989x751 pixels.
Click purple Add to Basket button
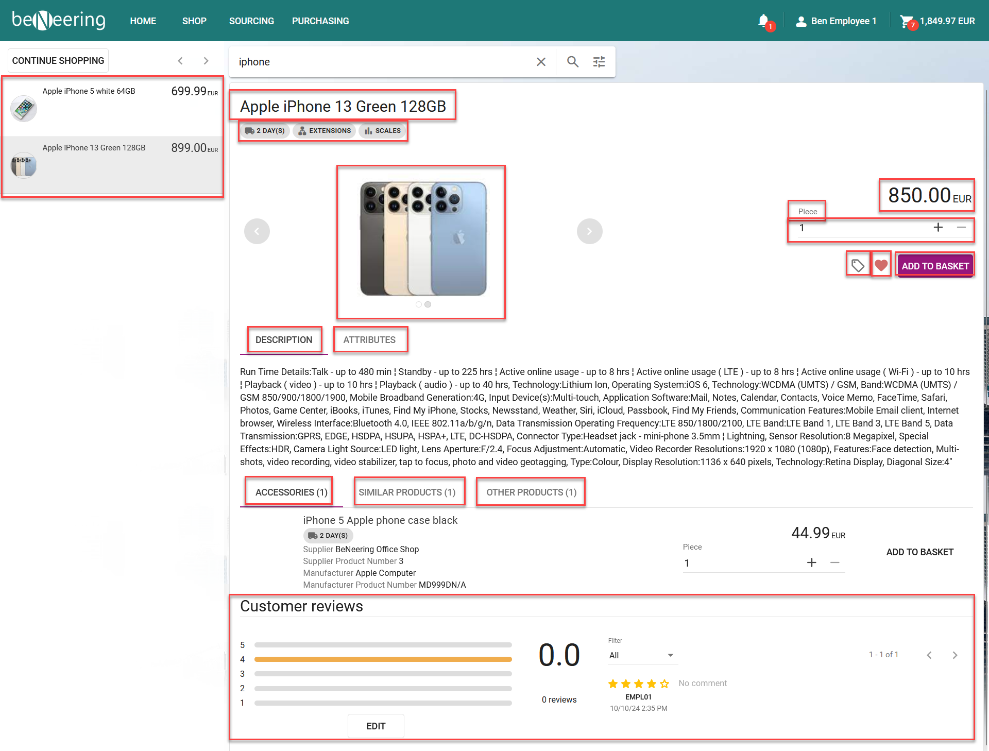tap(935, 266)
